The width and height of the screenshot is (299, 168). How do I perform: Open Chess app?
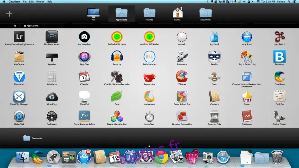tap(214, 77)
